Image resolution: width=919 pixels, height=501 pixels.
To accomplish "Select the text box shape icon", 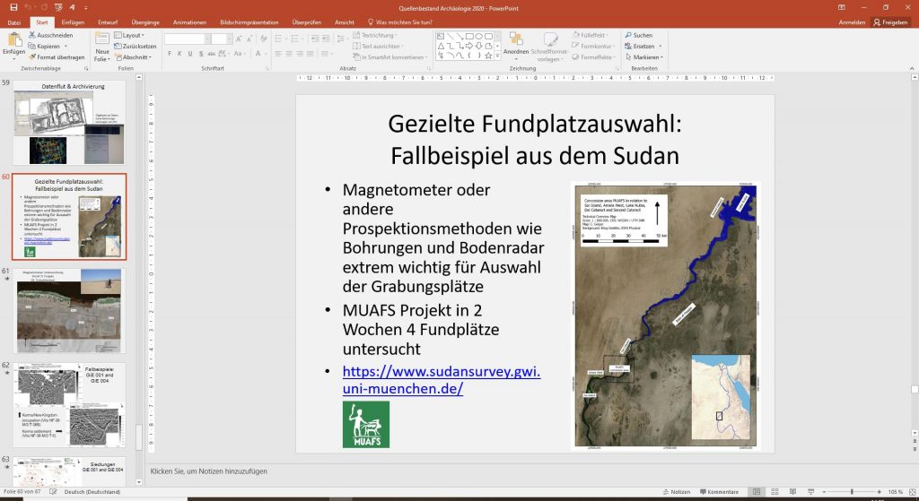I will 441,36.
